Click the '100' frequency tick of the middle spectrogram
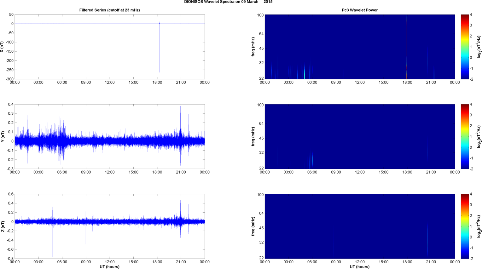482x269 pixels. pos(260,105)
